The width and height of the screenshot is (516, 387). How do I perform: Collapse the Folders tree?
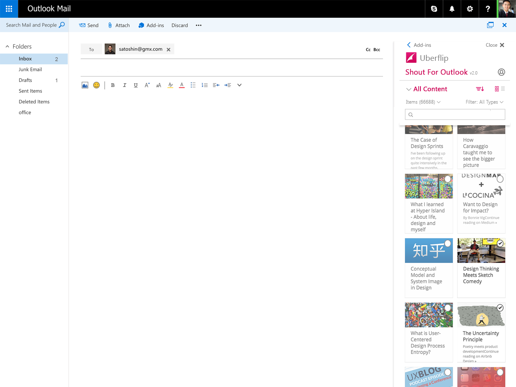pos(7,47)
